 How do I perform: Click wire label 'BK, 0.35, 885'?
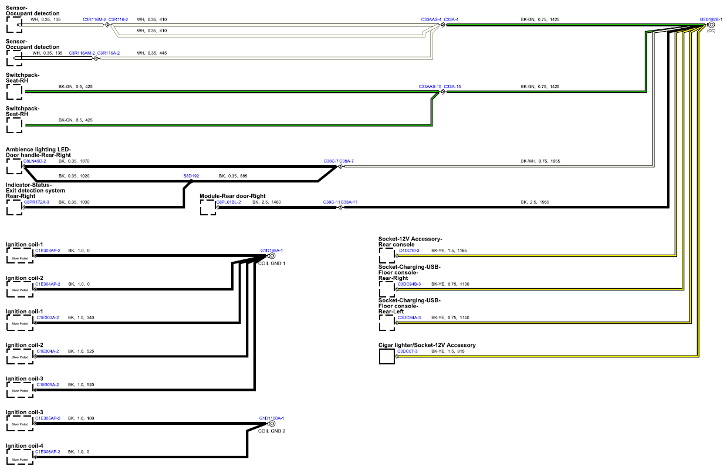point(233,176)
